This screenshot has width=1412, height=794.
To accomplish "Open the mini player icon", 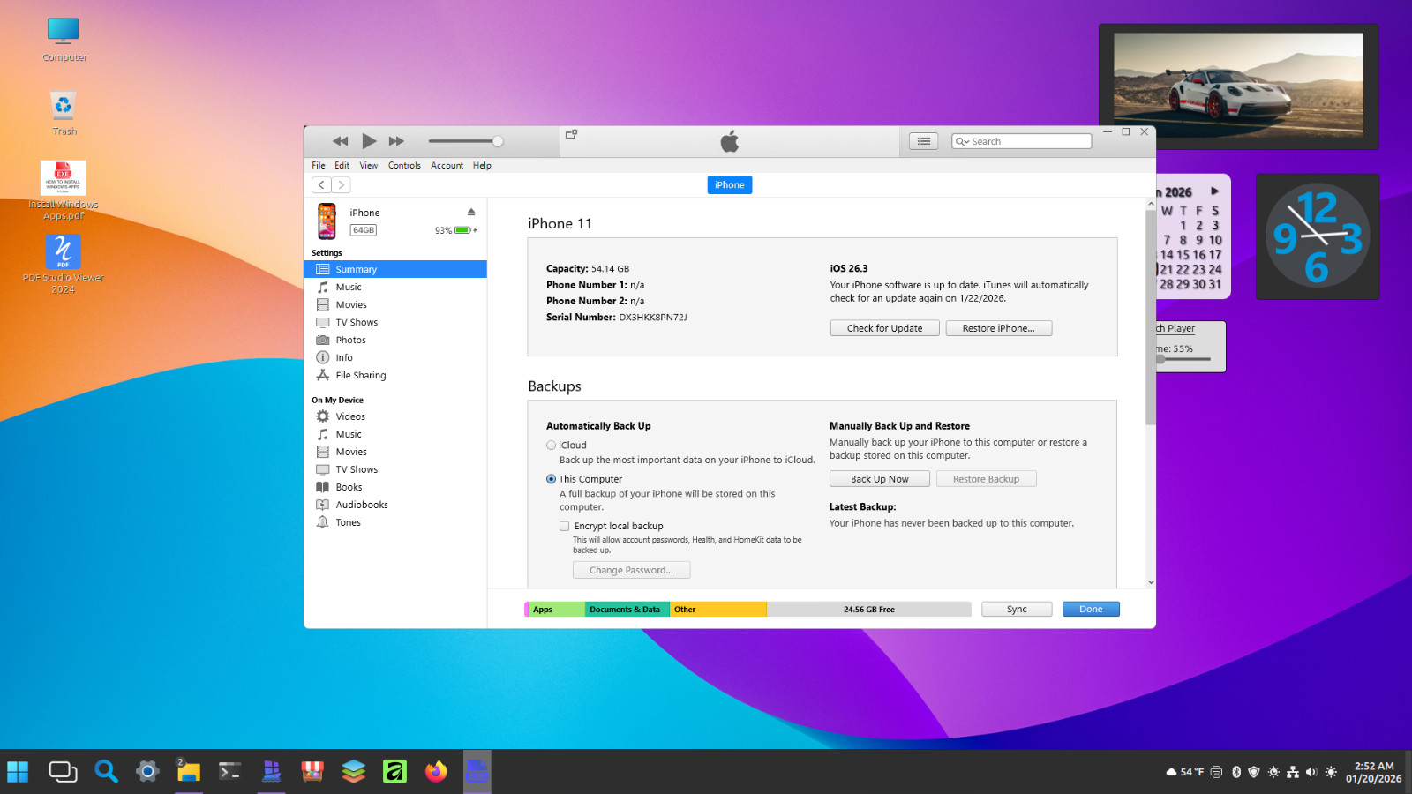I will 571,134.
